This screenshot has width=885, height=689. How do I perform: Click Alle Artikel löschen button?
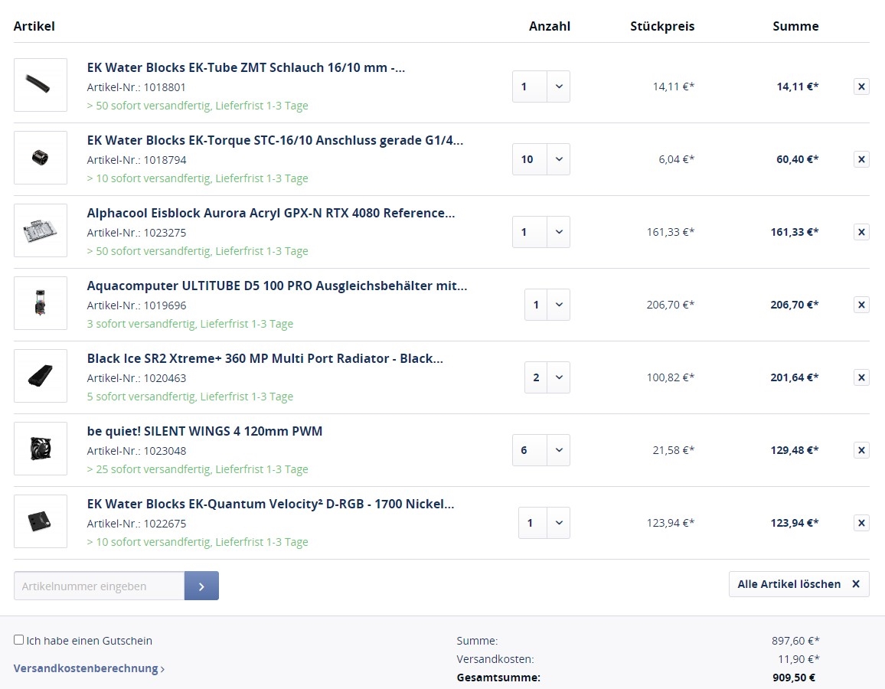point(798,584)
